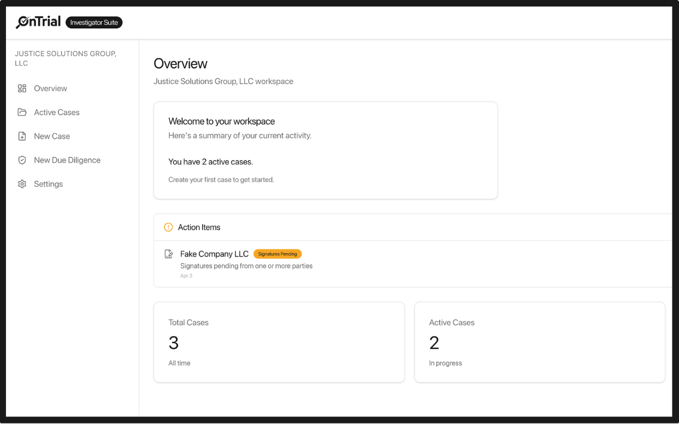The height and width of the screenshot is (424, 679).
Task: Click the Total Cases card
Action: point(279,342)
